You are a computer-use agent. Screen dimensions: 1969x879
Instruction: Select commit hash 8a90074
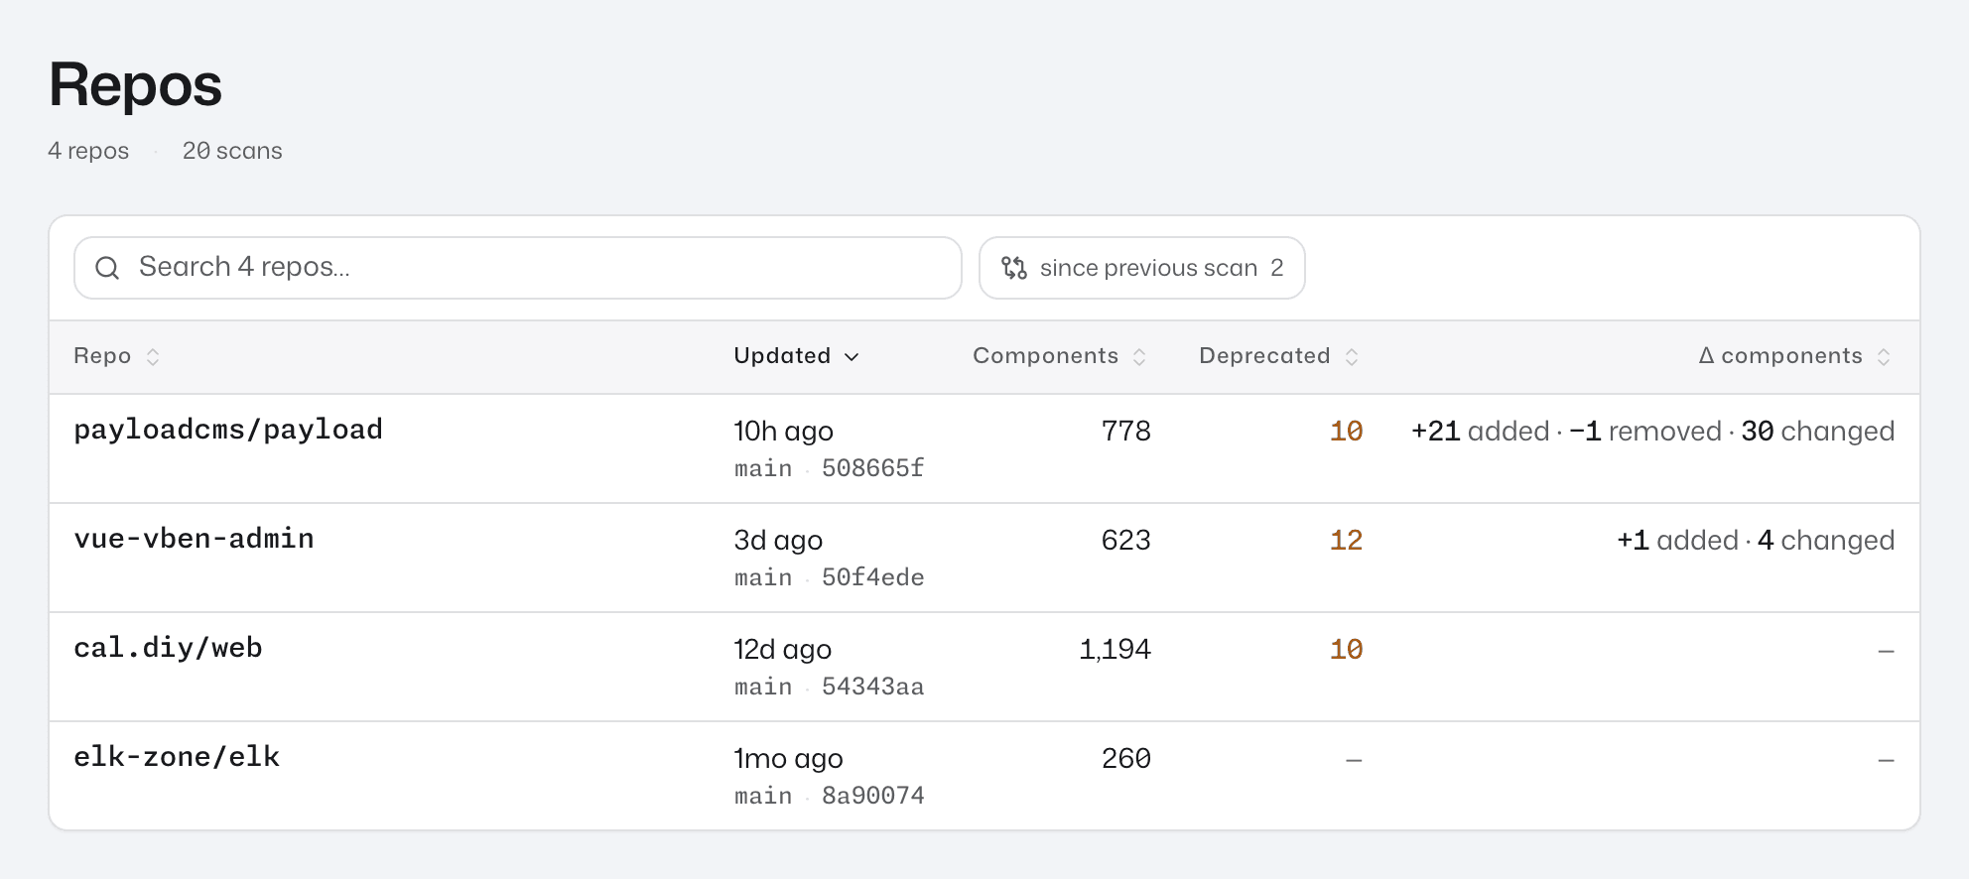873,796
